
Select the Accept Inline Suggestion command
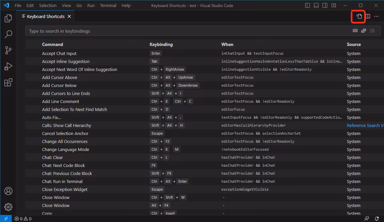pyautogui.click(x=66, y=61)
